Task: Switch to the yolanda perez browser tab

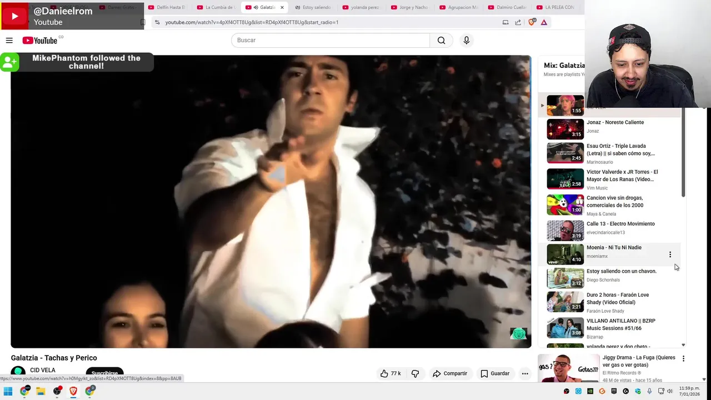Action: coord(362,7)
